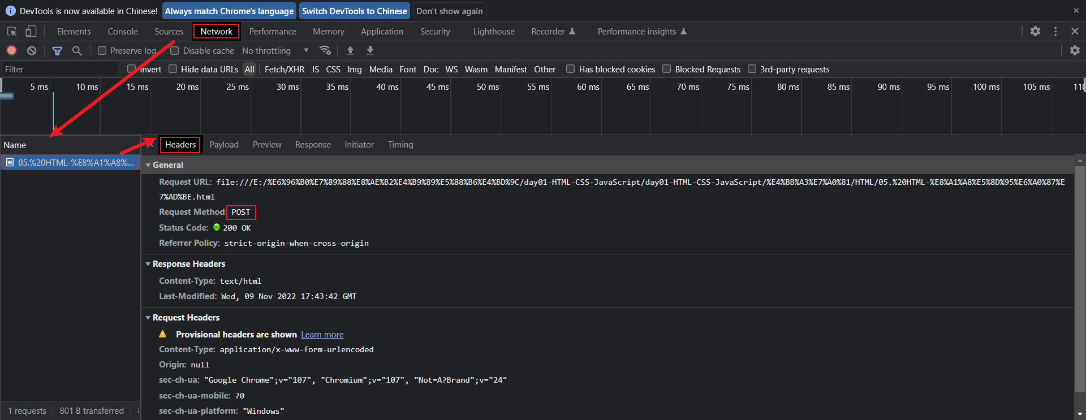Filter requests by JS type
The image size is (1086, 420).
[315, 69]
